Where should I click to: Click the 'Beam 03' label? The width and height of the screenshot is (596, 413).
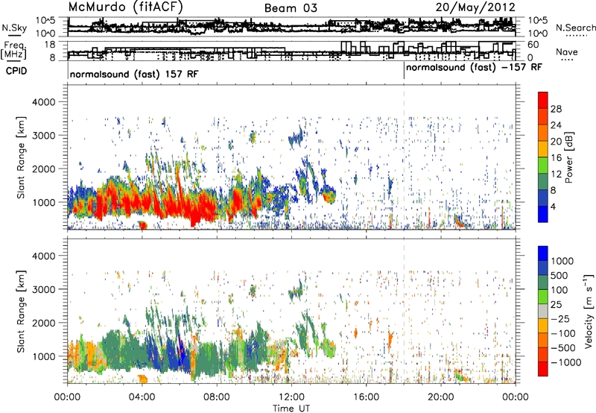[291, 8]
